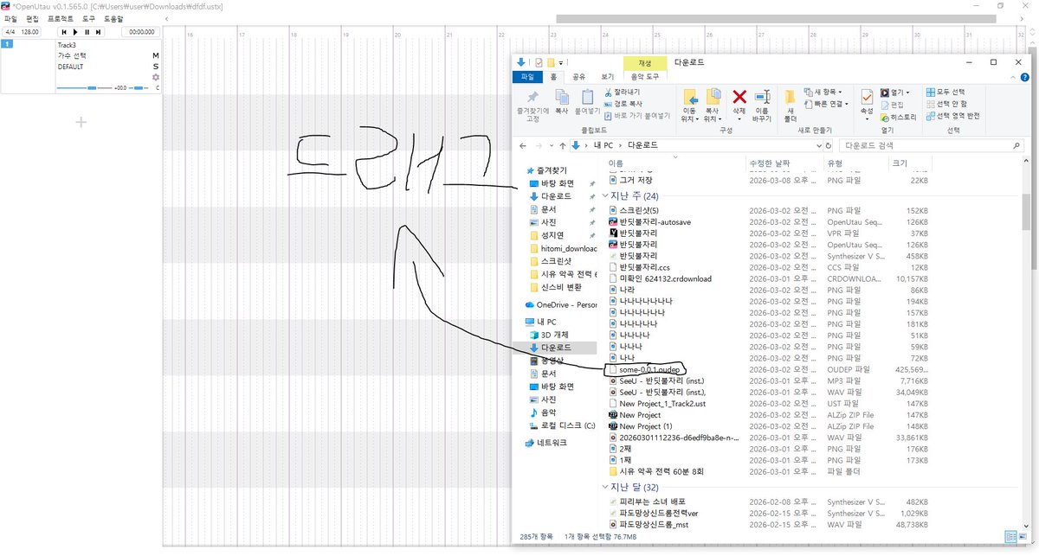Click 잘라내기 scissors button
The width and height of the screenshot is (1039, 556).
tap(623, 92)
